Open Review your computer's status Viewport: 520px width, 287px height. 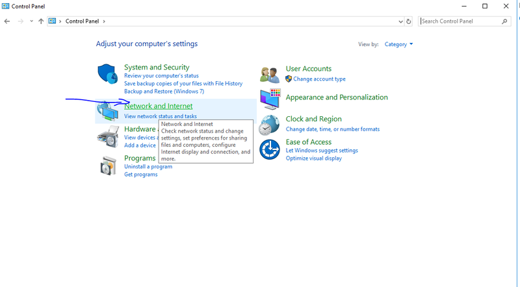tap(161, 76)
